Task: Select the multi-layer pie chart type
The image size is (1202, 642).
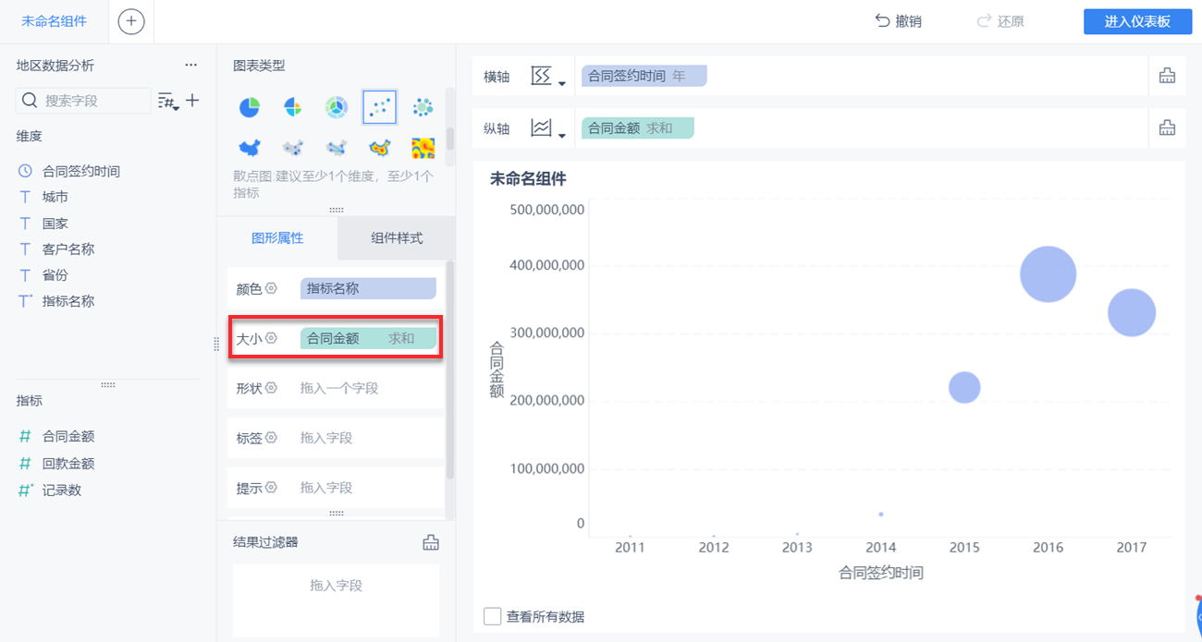Action: pos(337,108)
